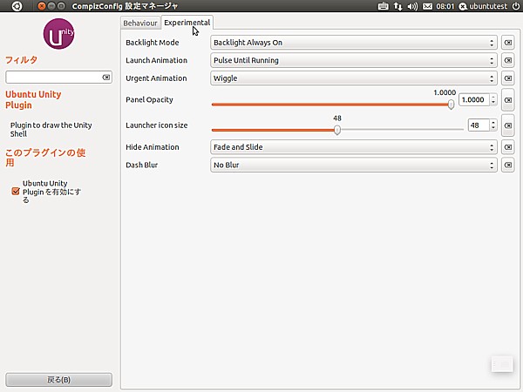Reset Urgent Animation to default
Screen dimensions: 523x392
point(508,78)
